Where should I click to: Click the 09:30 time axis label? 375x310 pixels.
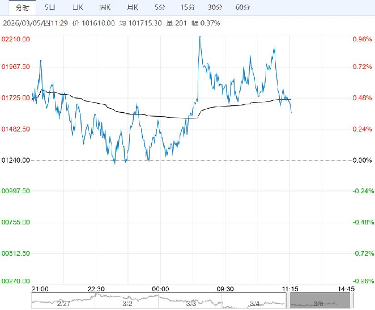pos(227,289)
